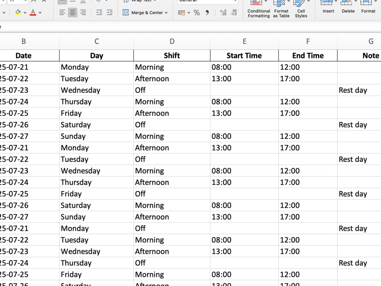Select 17:00 end time in Friday Afternoon row
This screenshot has width=381, height=286.
(308, 113)
